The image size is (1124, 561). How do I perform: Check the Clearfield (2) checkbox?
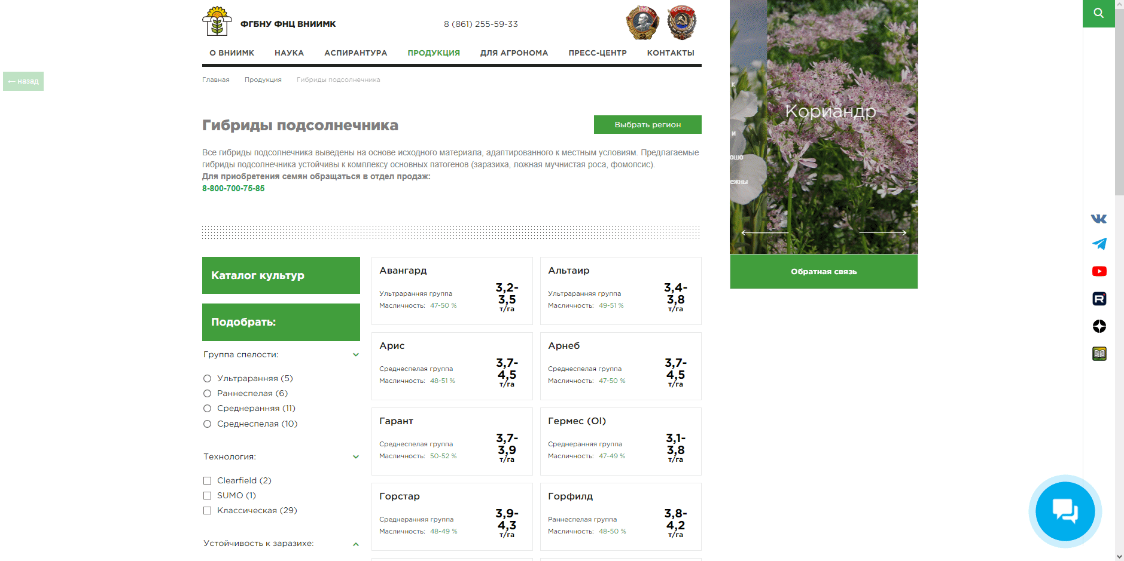(x=208, y=481)
